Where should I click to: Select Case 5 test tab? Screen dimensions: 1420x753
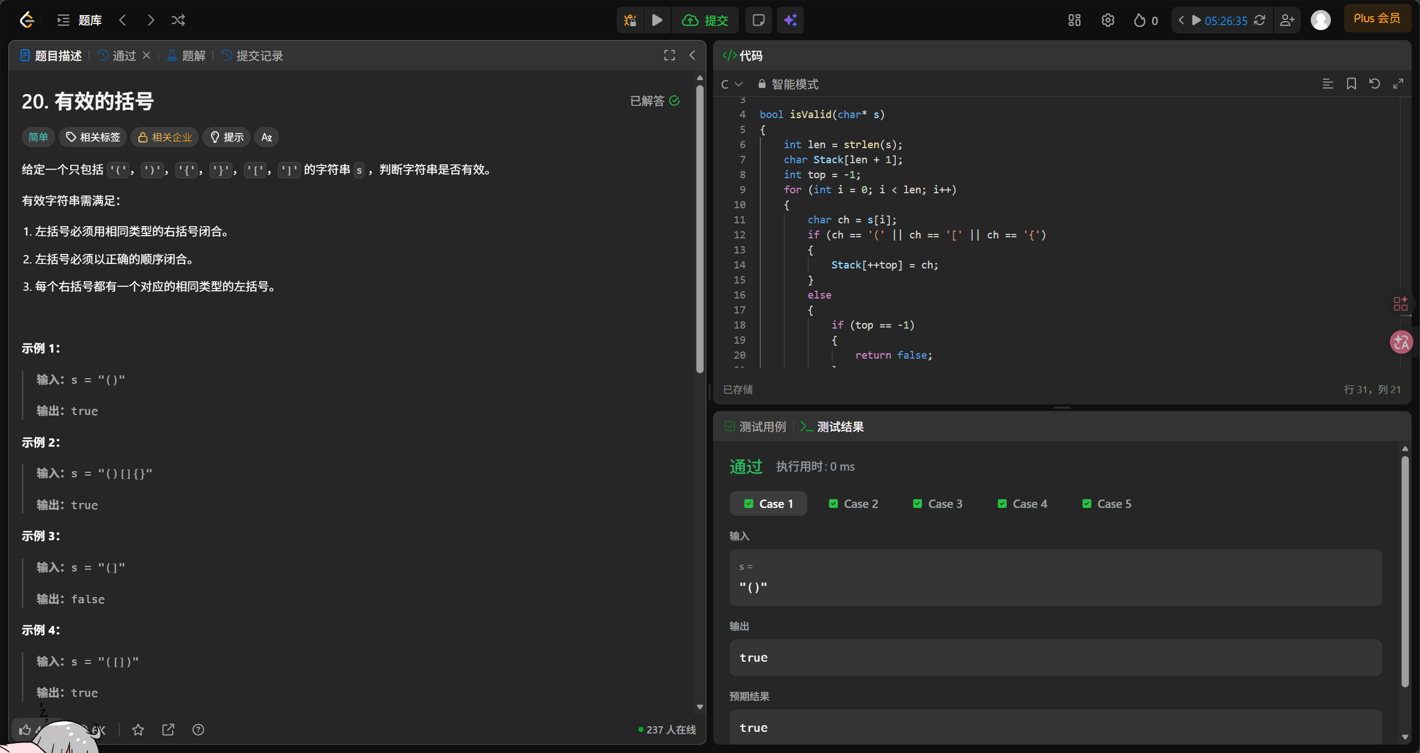[x=1106, y=504]
